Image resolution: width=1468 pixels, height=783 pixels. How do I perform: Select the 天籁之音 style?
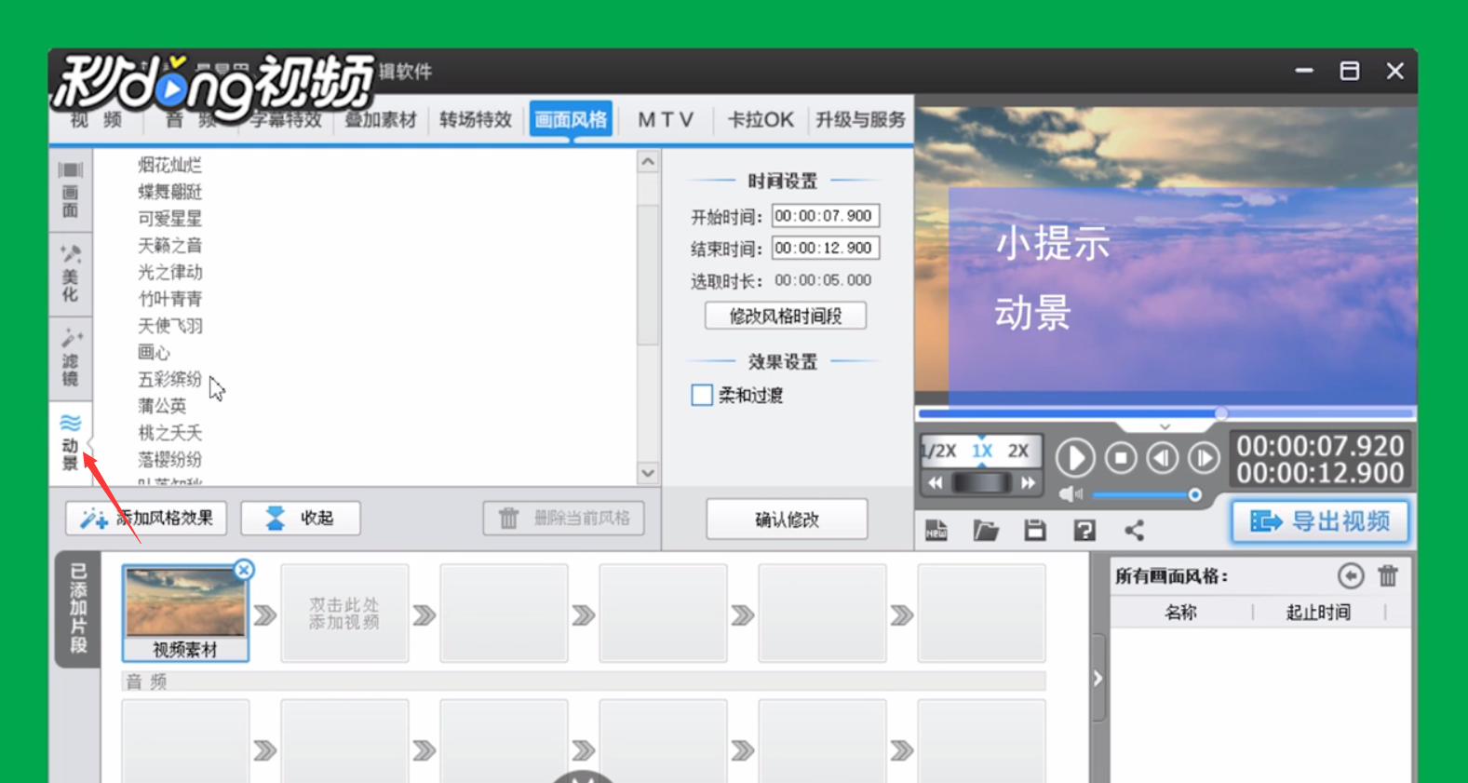pyautogui.click(x=169, y=246)
